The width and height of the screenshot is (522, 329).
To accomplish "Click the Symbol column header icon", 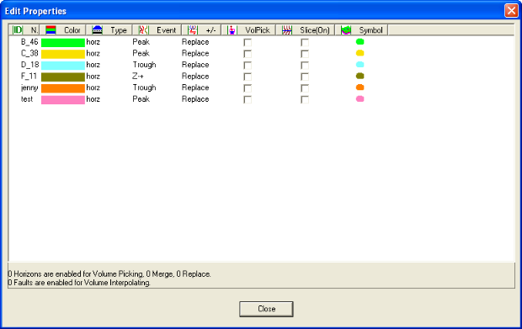I will click(x=346, y=30).
